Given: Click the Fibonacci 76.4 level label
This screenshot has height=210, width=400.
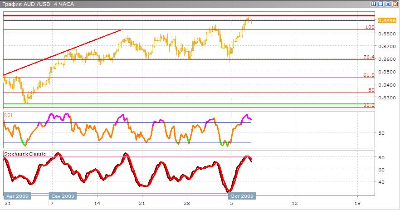Looking at the screenshot, I should tap(369, 57).
